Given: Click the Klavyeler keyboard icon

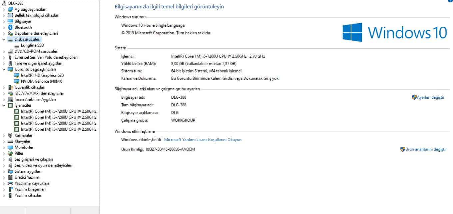Looking at the screenshot, I should [10, 141].
